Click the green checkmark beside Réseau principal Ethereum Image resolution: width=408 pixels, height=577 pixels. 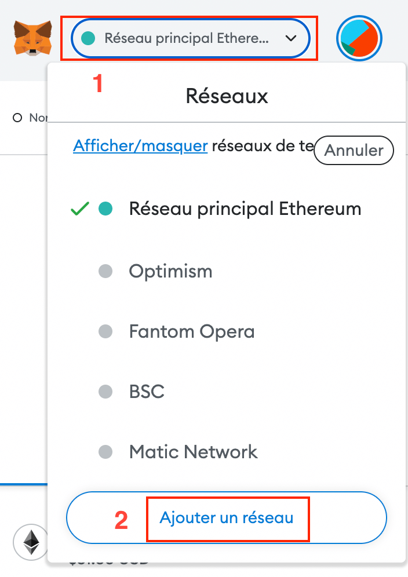click(x=79, y=209)
